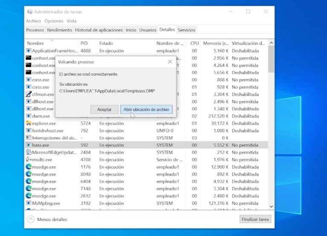Sort by Virtualización column header
Screen dimensions: 327x236
[249, 43]
